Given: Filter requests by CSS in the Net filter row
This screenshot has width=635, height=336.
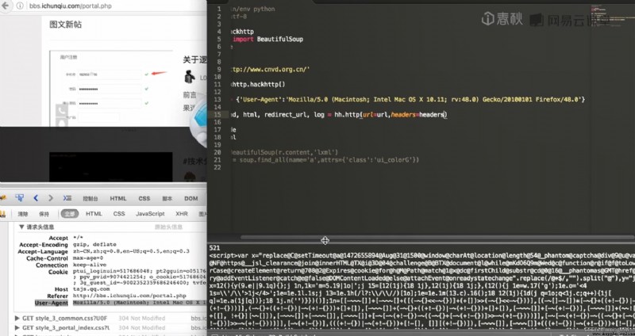Looking at the screenshot, I should (x=119, y=213).
